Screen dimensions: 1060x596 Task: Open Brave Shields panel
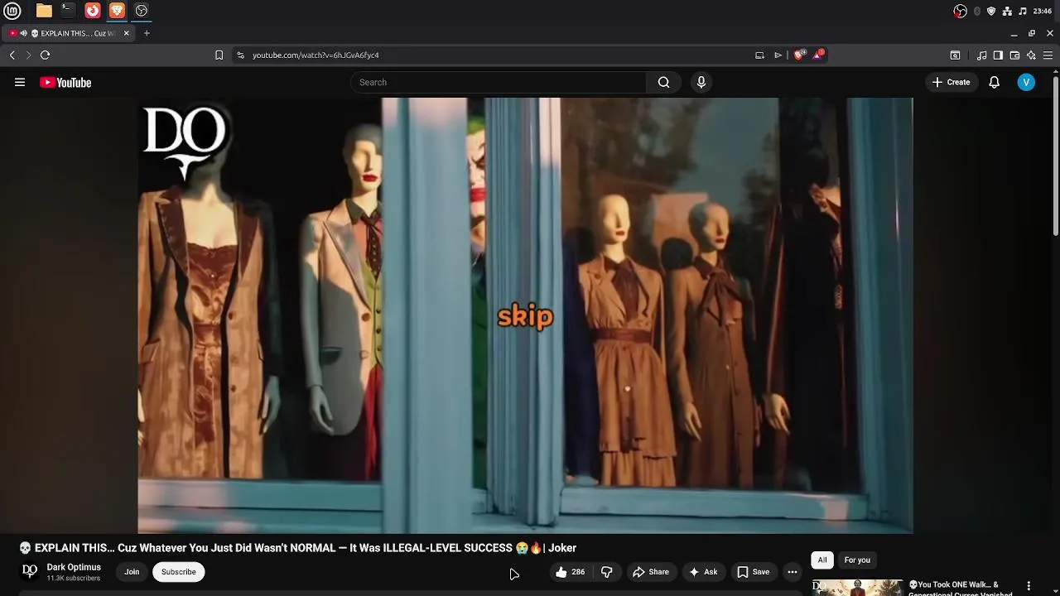pyautogui.click(x=799, y=55)
